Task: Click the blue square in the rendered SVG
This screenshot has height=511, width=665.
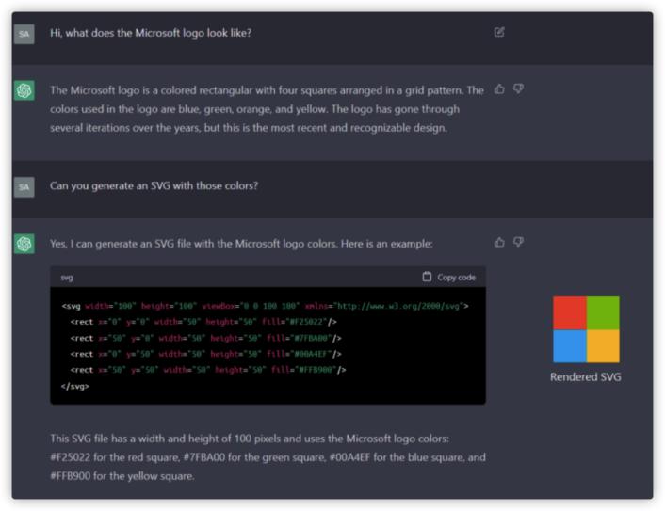Action: [x=569, y=346]
